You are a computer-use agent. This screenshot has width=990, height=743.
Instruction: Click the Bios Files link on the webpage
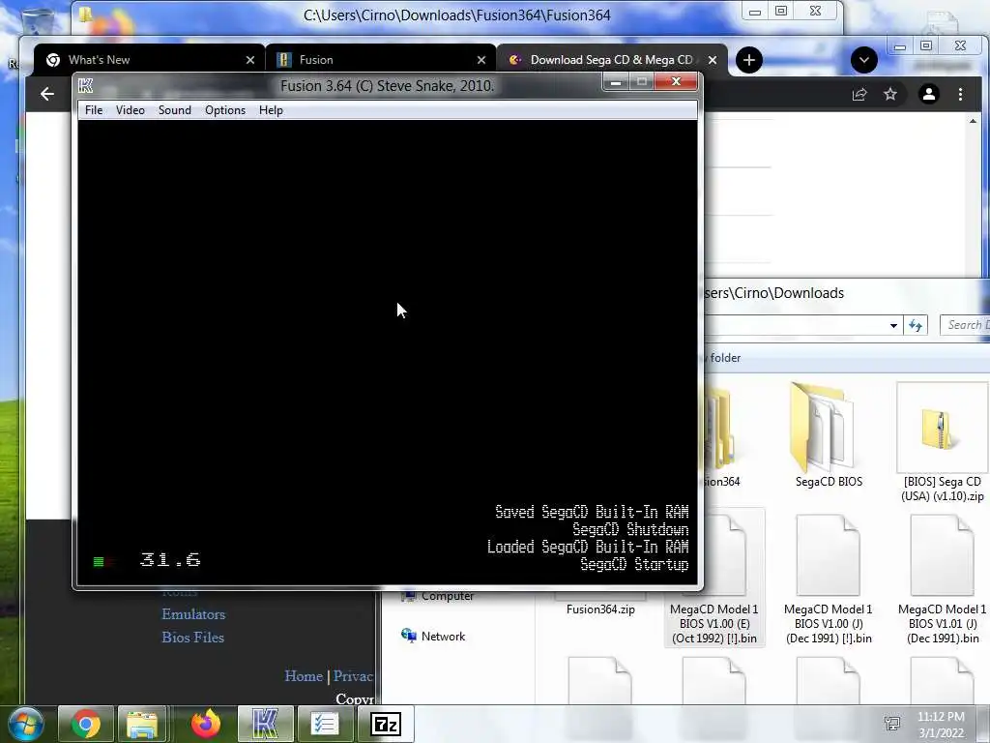coord(192,638)
